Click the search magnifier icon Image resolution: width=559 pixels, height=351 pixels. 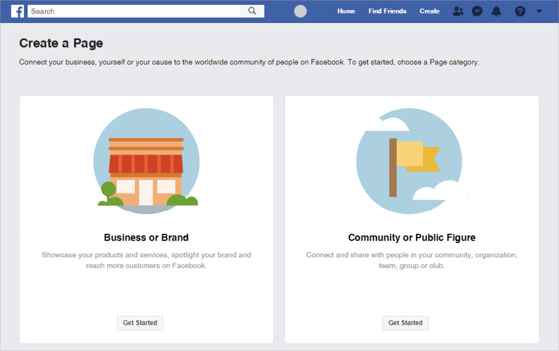(x=252, y=11)
